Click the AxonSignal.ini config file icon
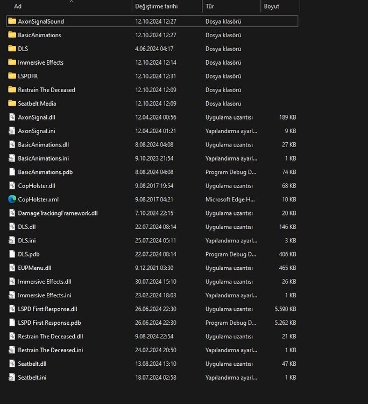The width and height of the screenshot is (368, 404). [x=12, y=131]
